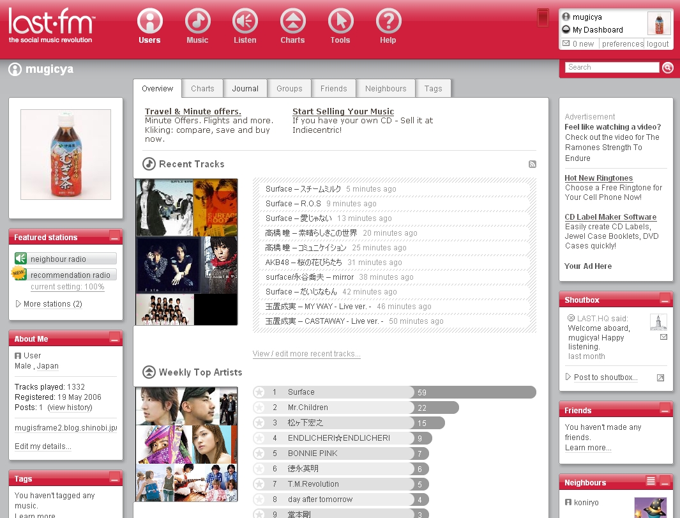Open My Dashboard link
The width and height of the screenshot is (680, 518).
[x=598, y=29]
